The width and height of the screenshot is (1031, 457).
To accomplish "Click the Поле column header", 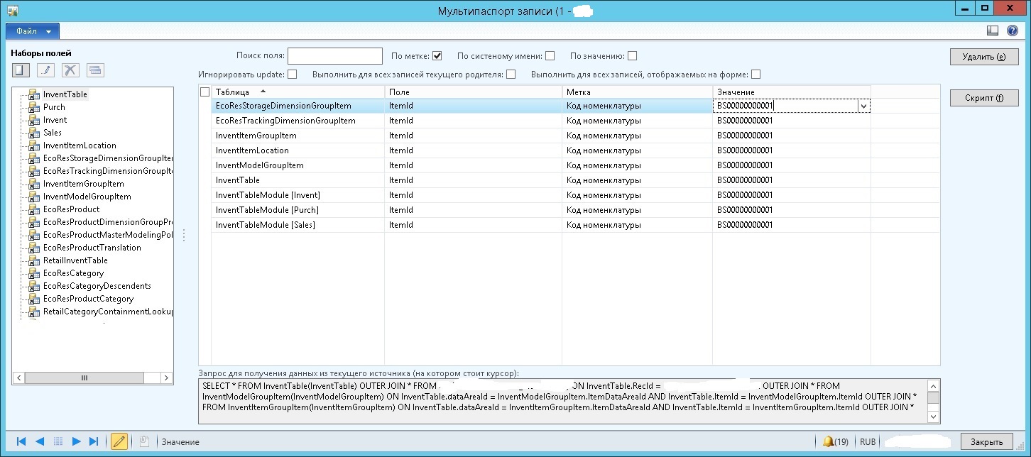I will pos(474,92).
